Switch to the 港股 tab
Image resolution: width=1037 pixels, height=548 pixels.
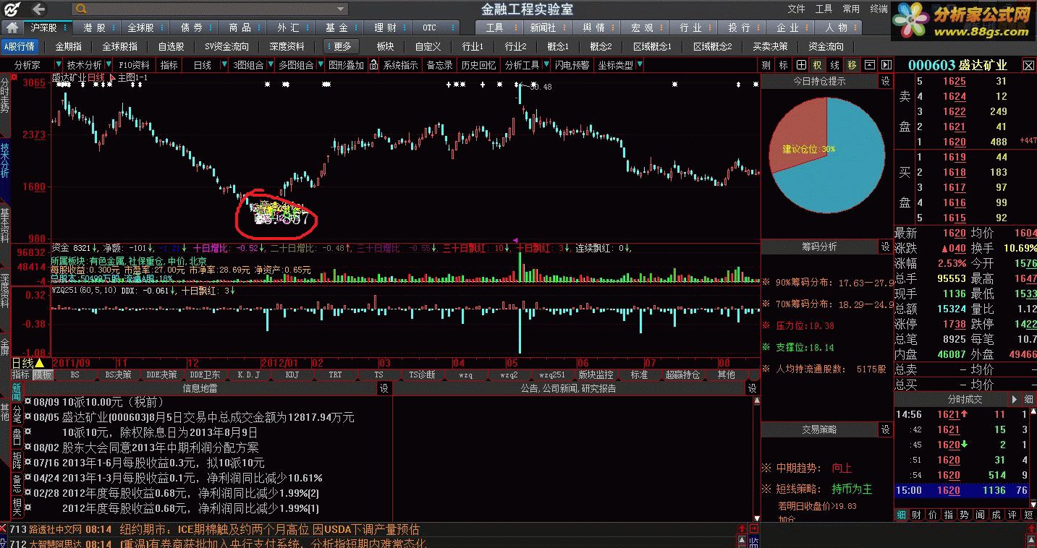point(96,28)
